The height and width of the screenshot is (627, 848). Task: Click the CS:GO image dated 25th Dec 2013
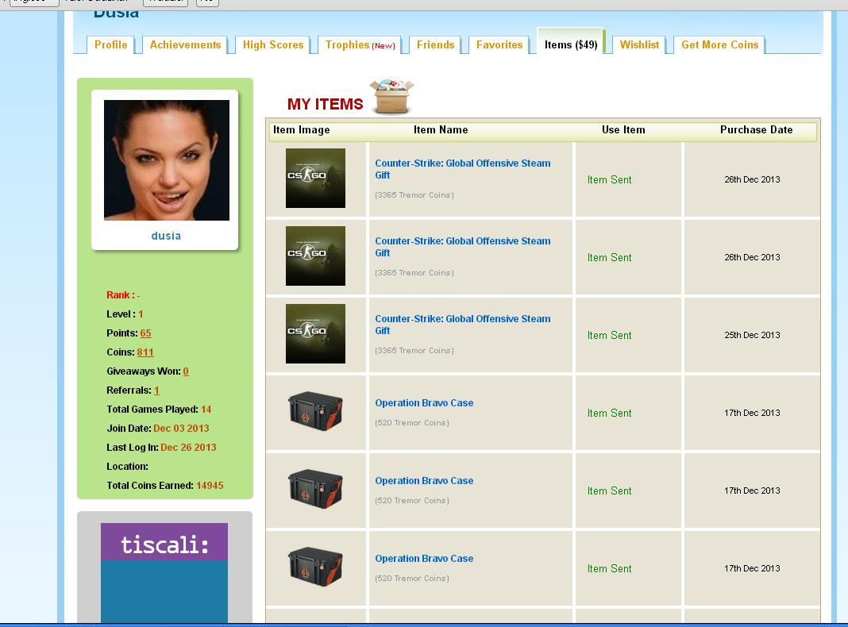pyautogui.click(x=315, y=333)
